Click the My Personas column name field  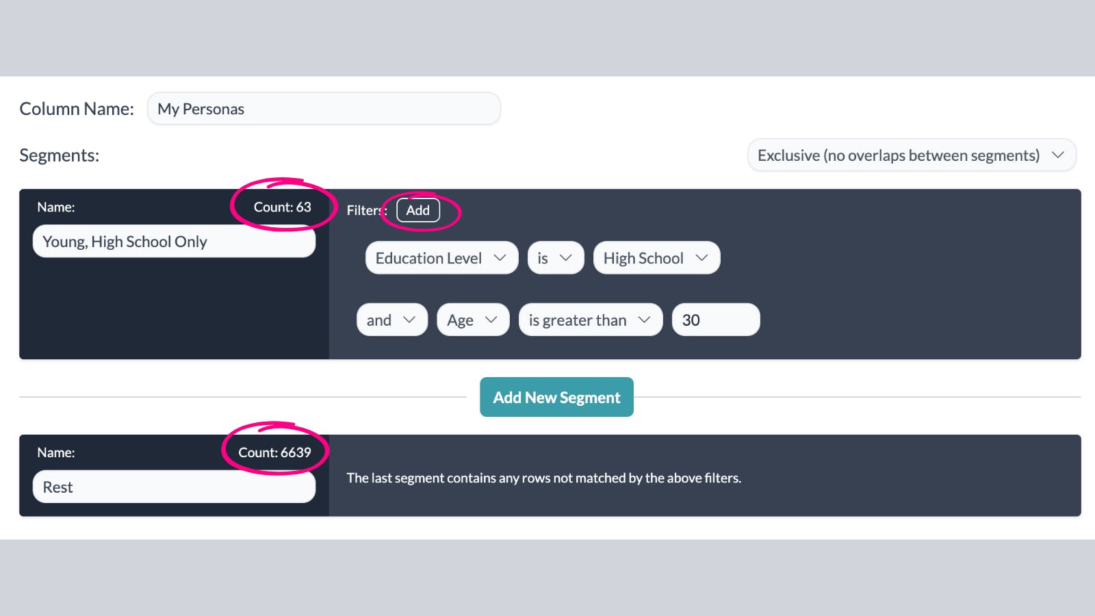click(323, 108)
